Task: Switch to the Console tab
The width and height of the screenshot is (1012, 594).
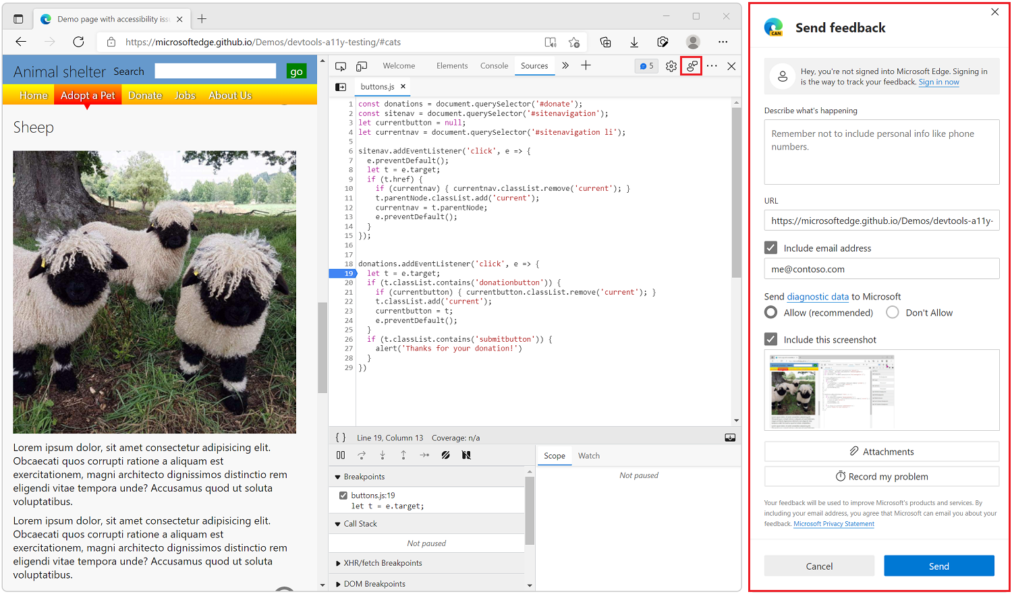Action: (x=494, y=65)
